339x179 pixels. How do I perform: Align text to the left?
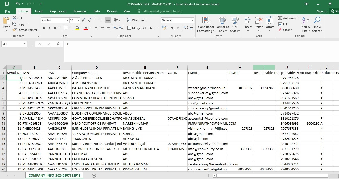click(x=97, y=28)
